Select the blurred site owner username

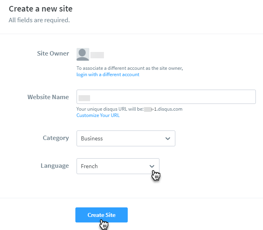point(97,55)
